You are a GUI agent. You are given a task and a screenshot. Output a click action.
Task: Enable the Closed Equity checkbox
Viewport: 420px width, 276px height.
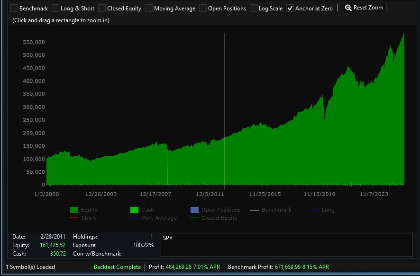tap(101, 8)
